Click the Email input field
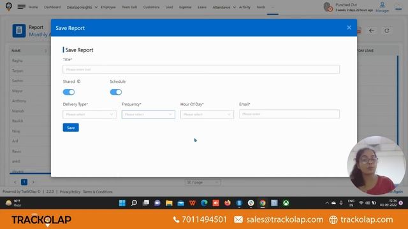This screenshot has width=408, height=229. (289, 114)
